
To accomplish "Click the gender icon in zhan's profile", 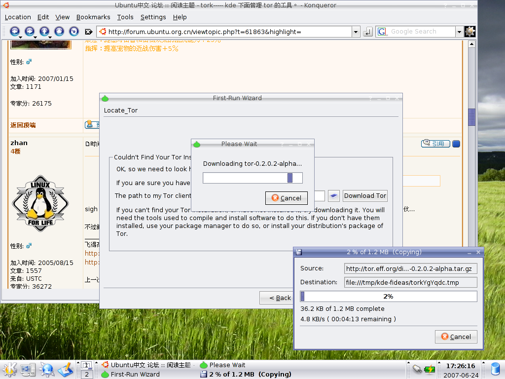I will pos(29,246).
